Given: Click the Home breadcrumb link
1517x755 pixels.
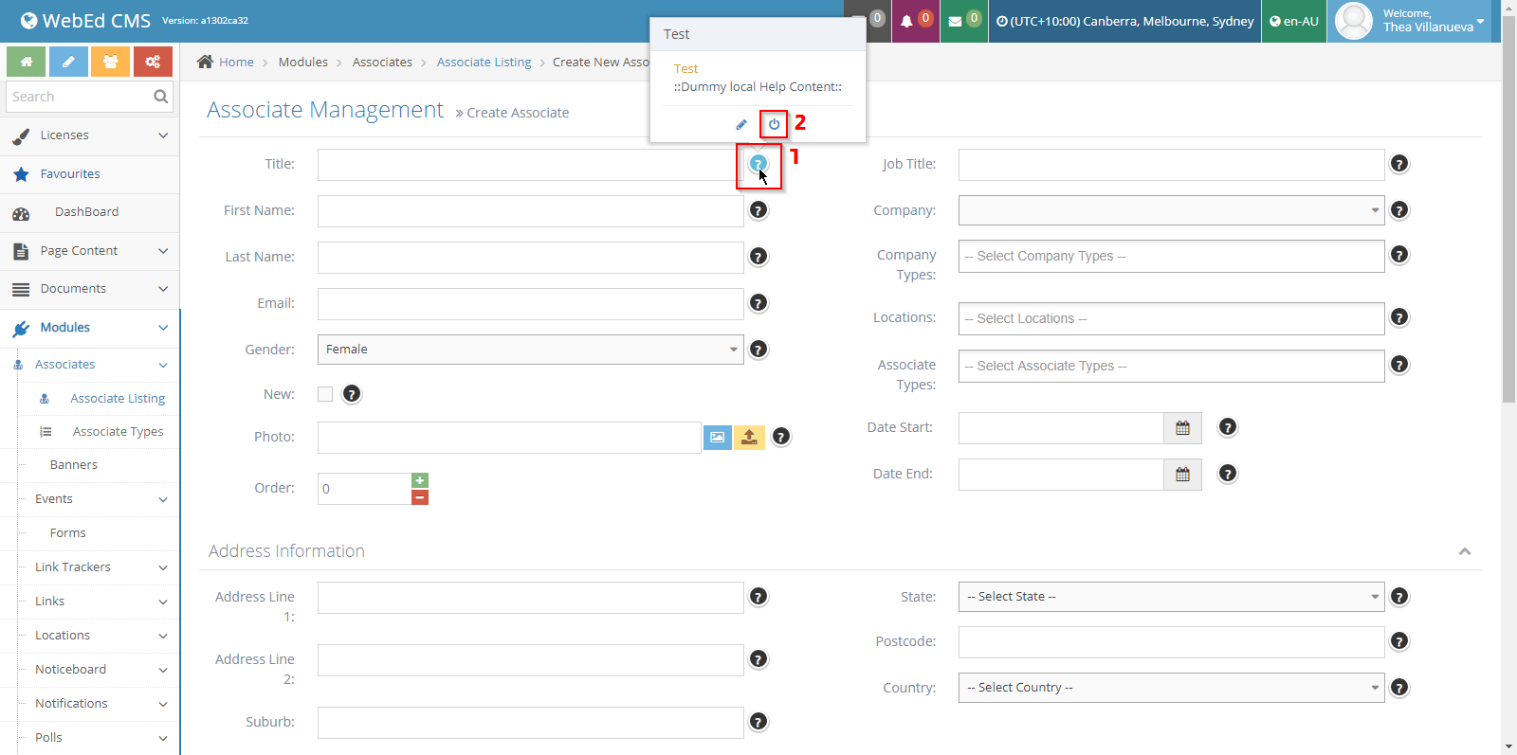Looking at the screenshot, I should (236, 63).
